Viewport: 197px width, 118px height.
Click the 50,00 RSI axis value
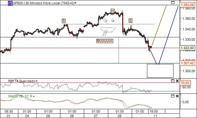pos(187,87)
